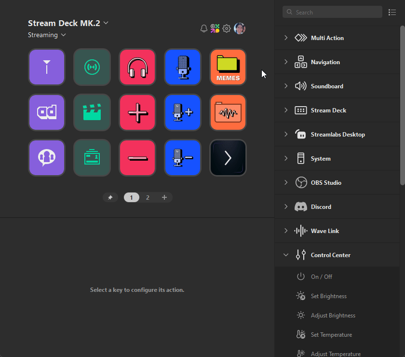Collapse the Control Center category
The image size is (405, 357).
[337, 255]
